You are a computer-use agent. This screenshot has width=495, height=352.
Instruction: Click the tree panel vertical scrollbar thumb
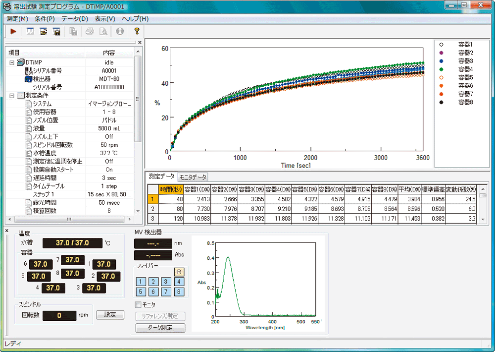[x=138, y=99]
